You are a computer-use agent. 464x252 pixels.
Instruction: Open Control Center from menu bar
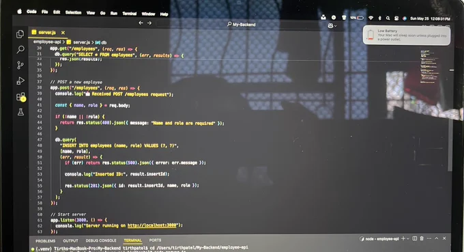[x=396, y=18]
